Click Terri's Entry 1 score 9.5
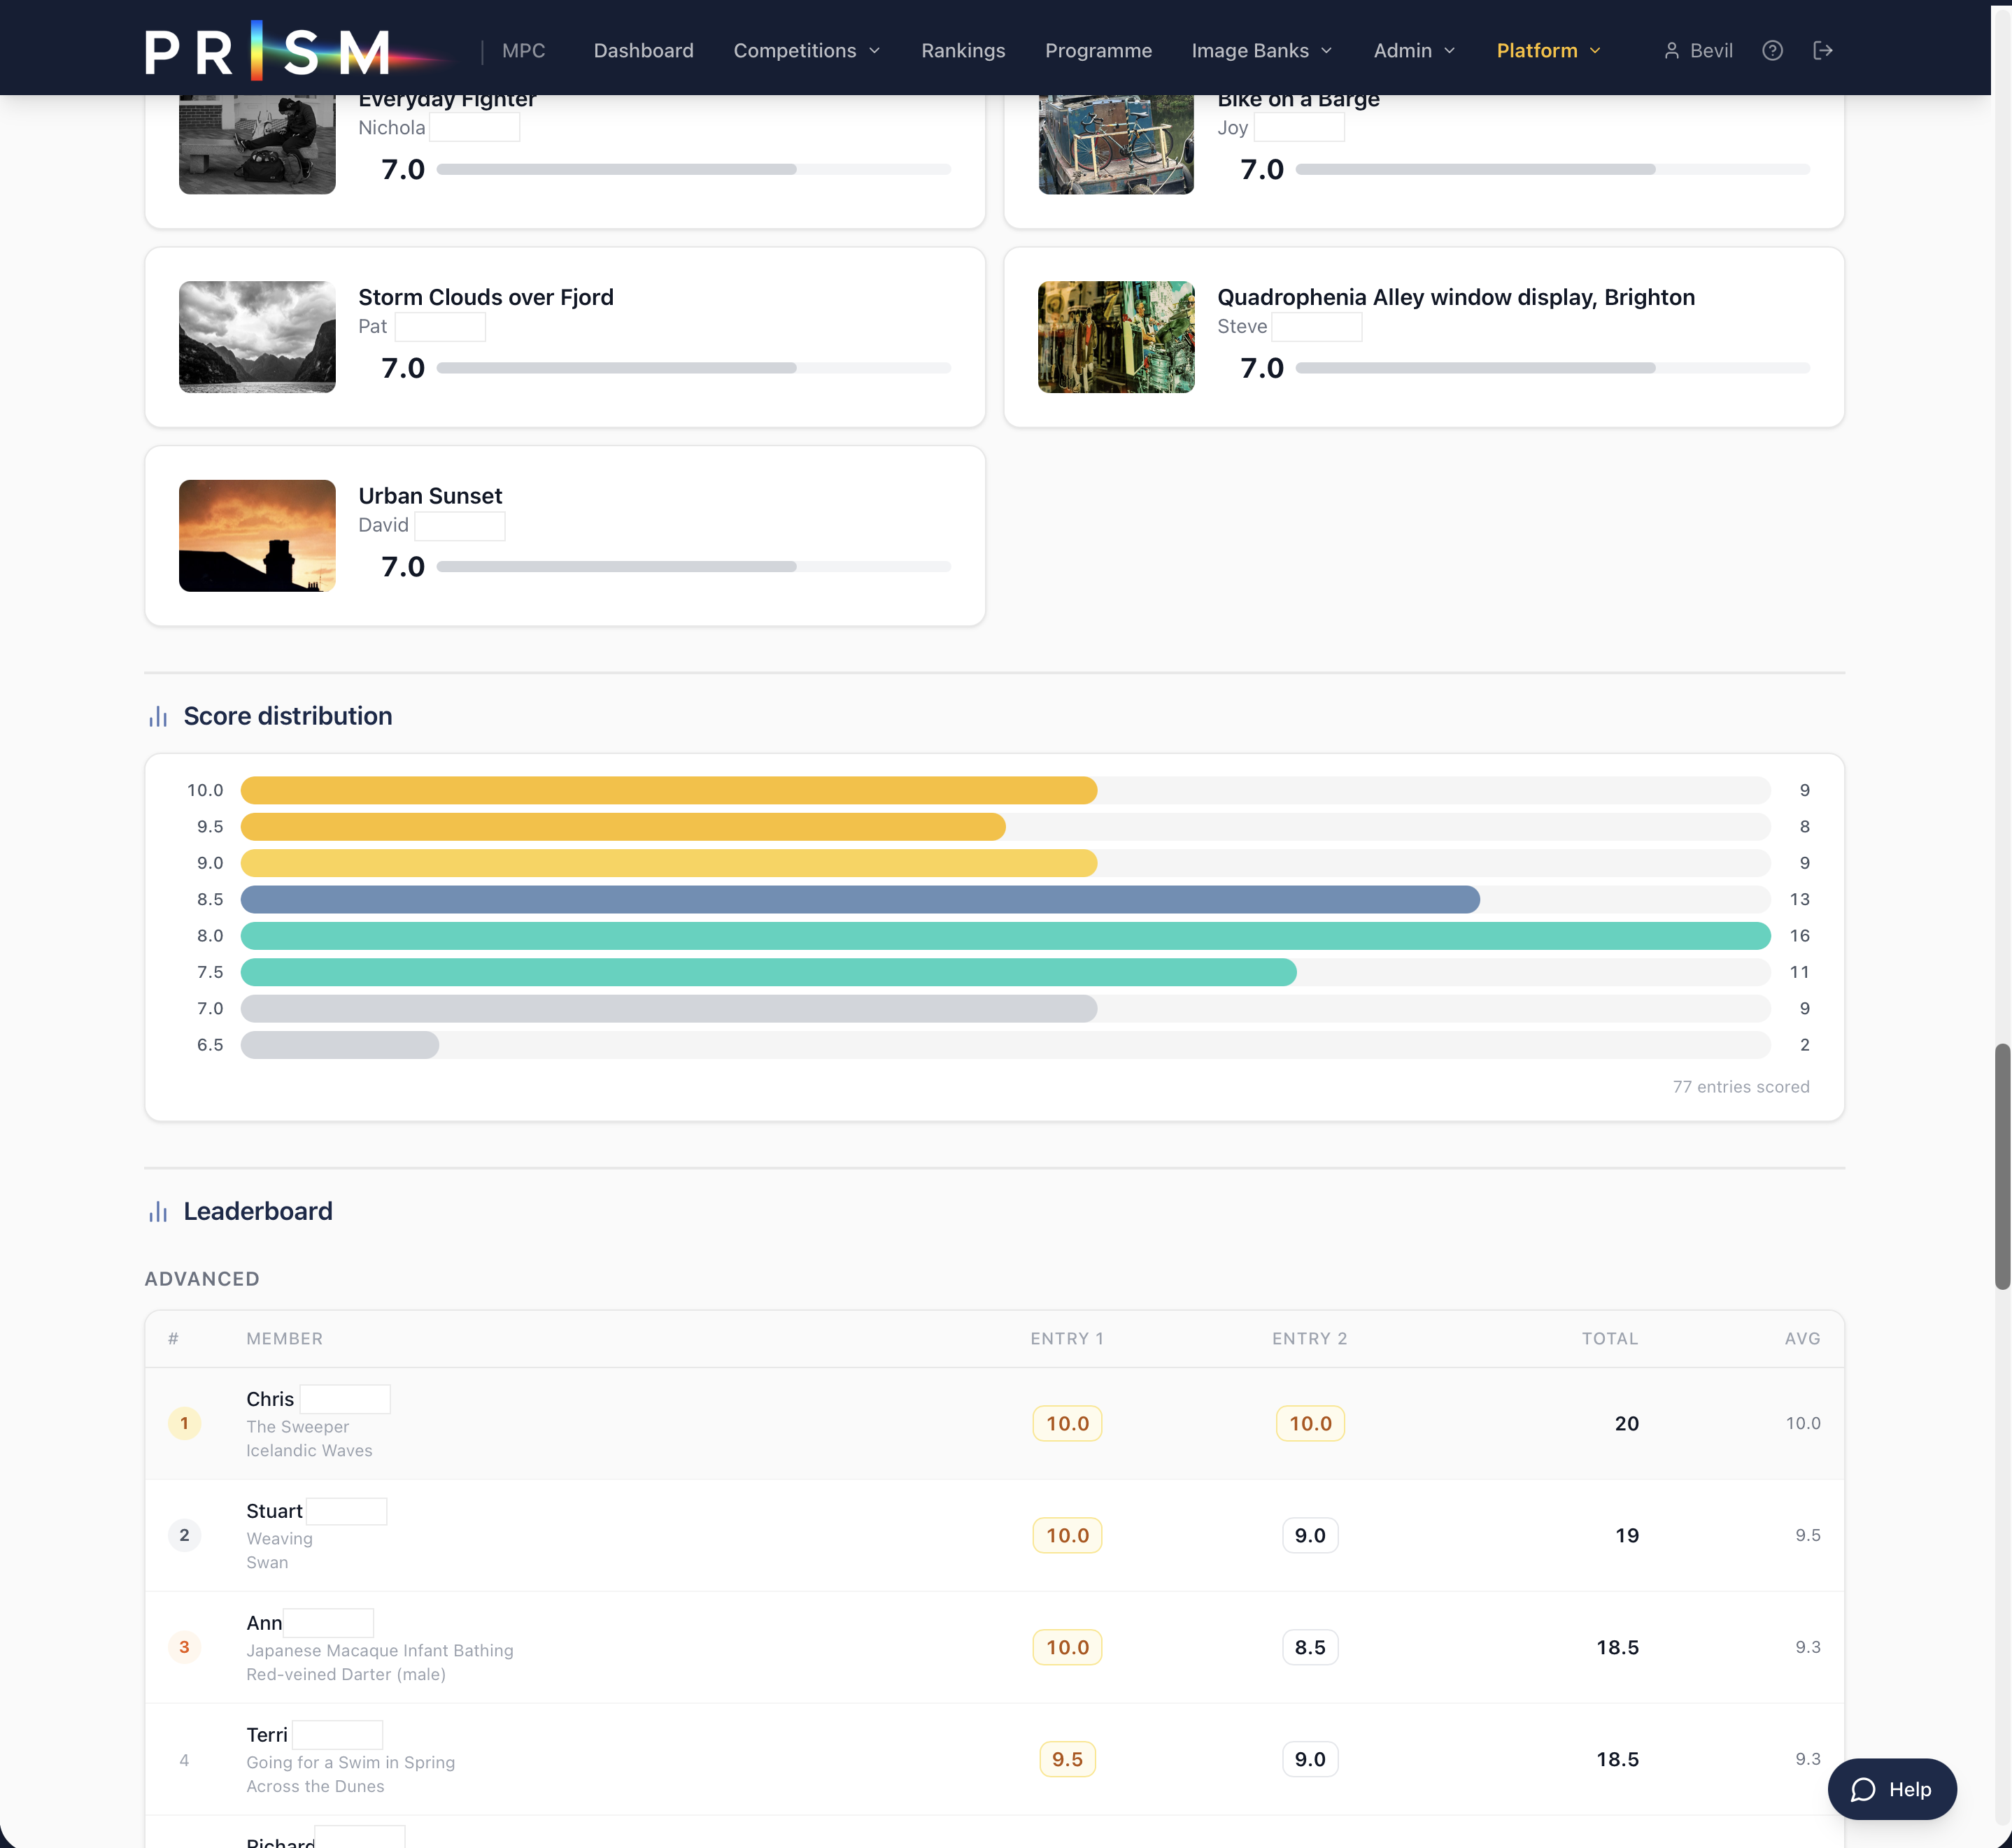Screen dimensions: 2012x1848 tap(1067, 1759)
